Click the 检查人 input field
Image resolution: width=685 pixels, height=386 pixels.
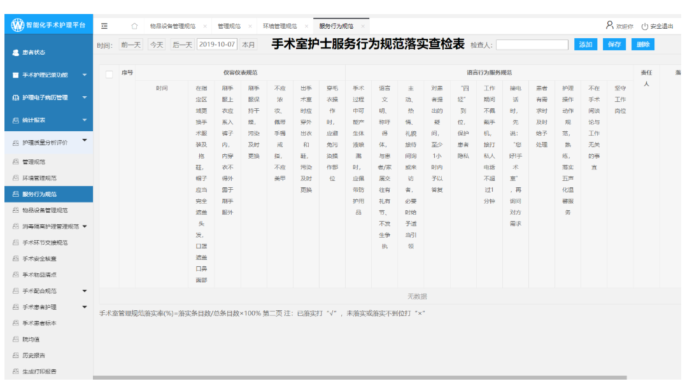coord(532,45)
